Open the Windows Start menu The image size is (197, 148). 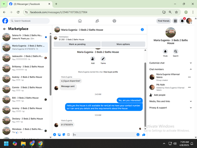(x=6, y=144)
